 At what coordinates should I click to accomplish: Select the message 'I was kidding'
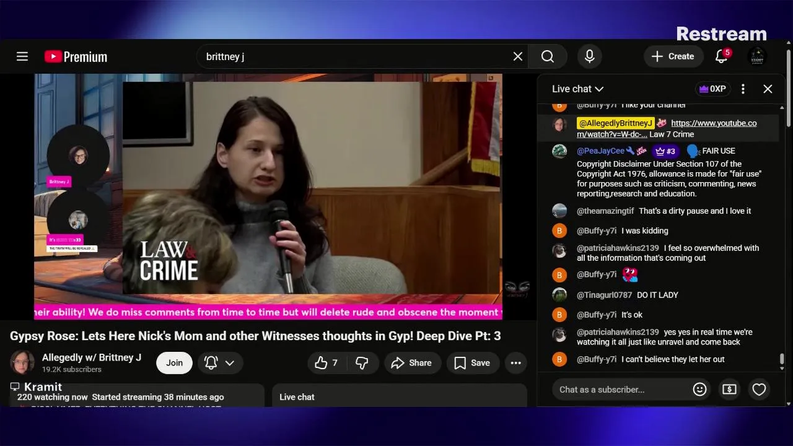tap(645, 230)
